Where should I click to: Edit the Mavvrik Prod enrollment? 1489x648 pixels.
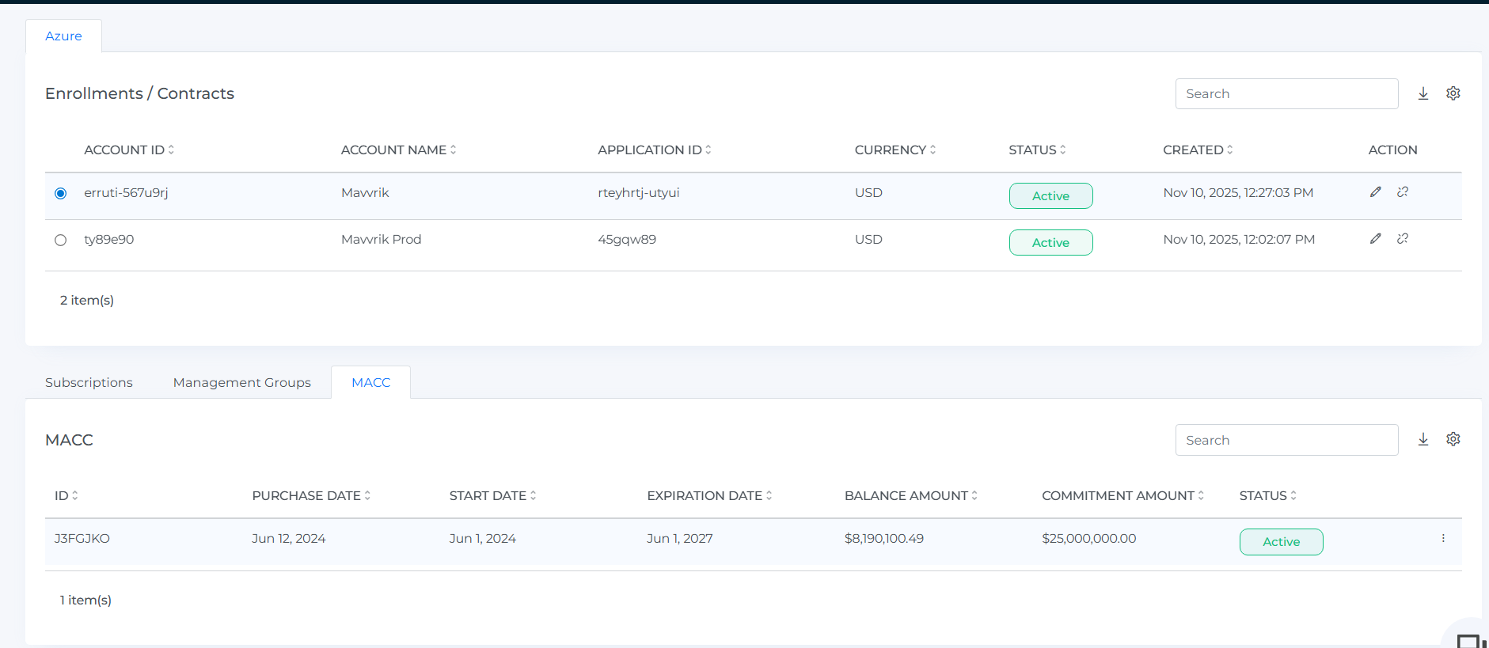[1375, 239]
